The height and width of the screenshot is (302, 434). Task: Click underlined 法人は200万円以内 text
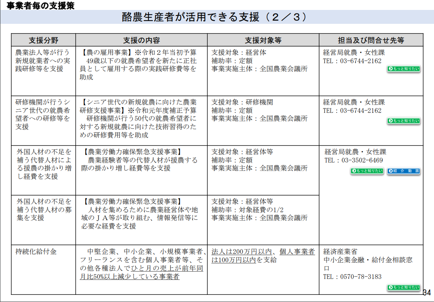[242, 252]
